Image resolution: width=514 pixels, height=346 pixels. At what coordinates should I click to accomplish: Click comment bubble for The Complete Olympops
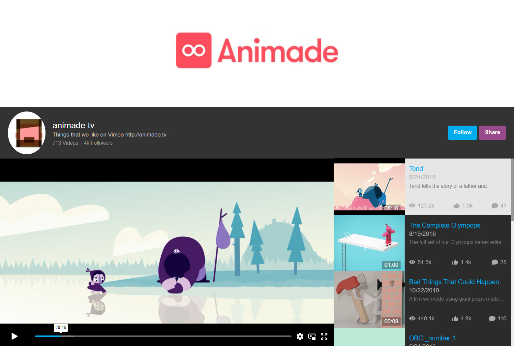(495, 262)
